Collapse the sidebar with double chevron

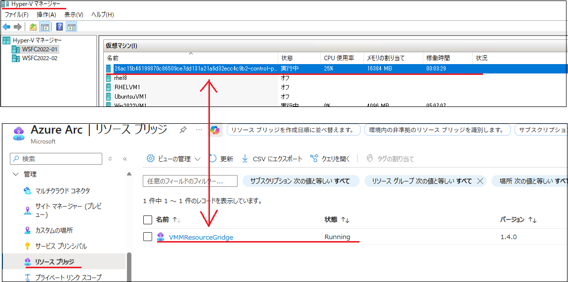[125, 159]
